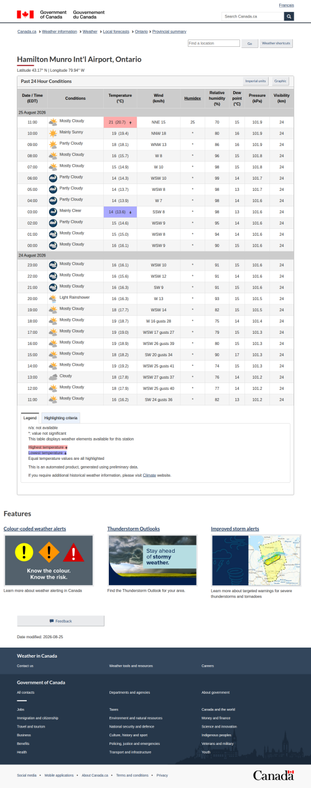Click the night Partly Cloudy icon at 06:00
The width and height of the screenshot is (311, 788).
click(x=53, y=178)
